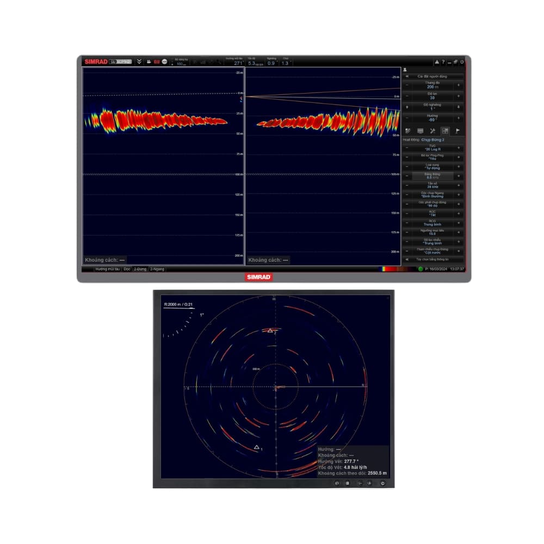This screenshot has width=544, height=544.
Task: Click target triangle marker 2 on sonar
Action: point(269,330)
